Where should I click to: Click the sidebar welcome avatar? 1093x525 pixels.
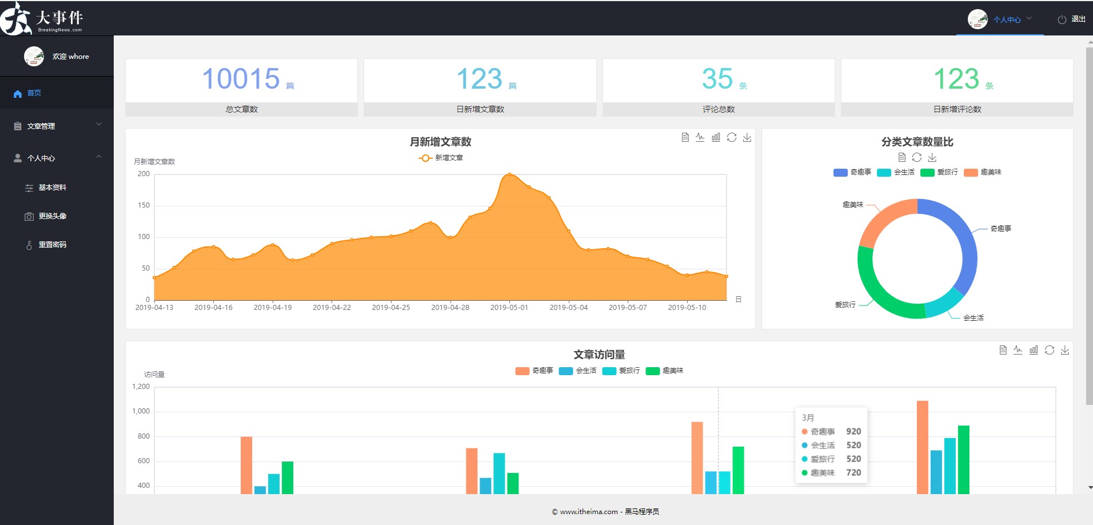pos(34,56)
